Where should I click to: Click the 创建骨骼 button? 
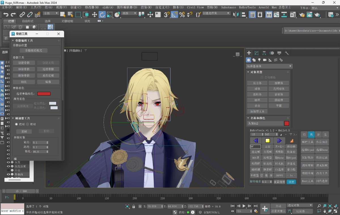pyautogui.click(x=24, y=63)
